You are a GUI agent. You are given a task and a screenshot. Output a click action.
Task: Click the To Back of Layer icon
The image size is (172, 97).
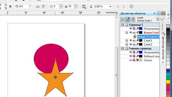[124, 6]
